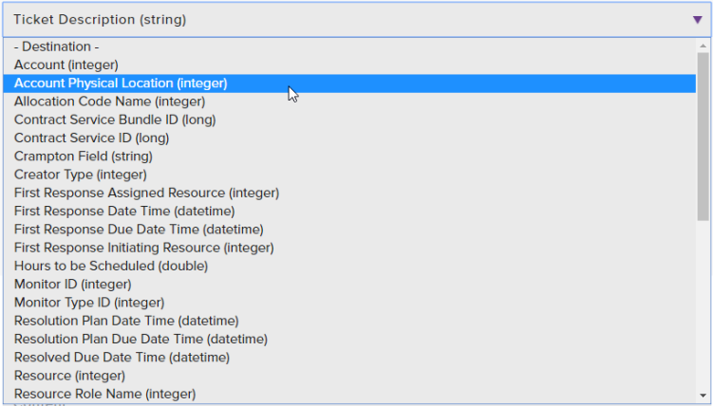Open the Ticket Description dropdown arrow
This screenshot has height=406, width=713.
click(697, 20)
